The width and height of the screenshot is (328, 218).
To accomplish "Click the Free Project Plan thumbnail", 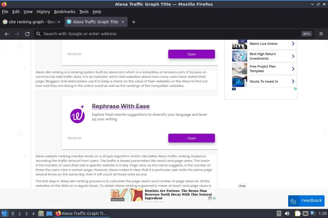I will (x=239, y=69).
